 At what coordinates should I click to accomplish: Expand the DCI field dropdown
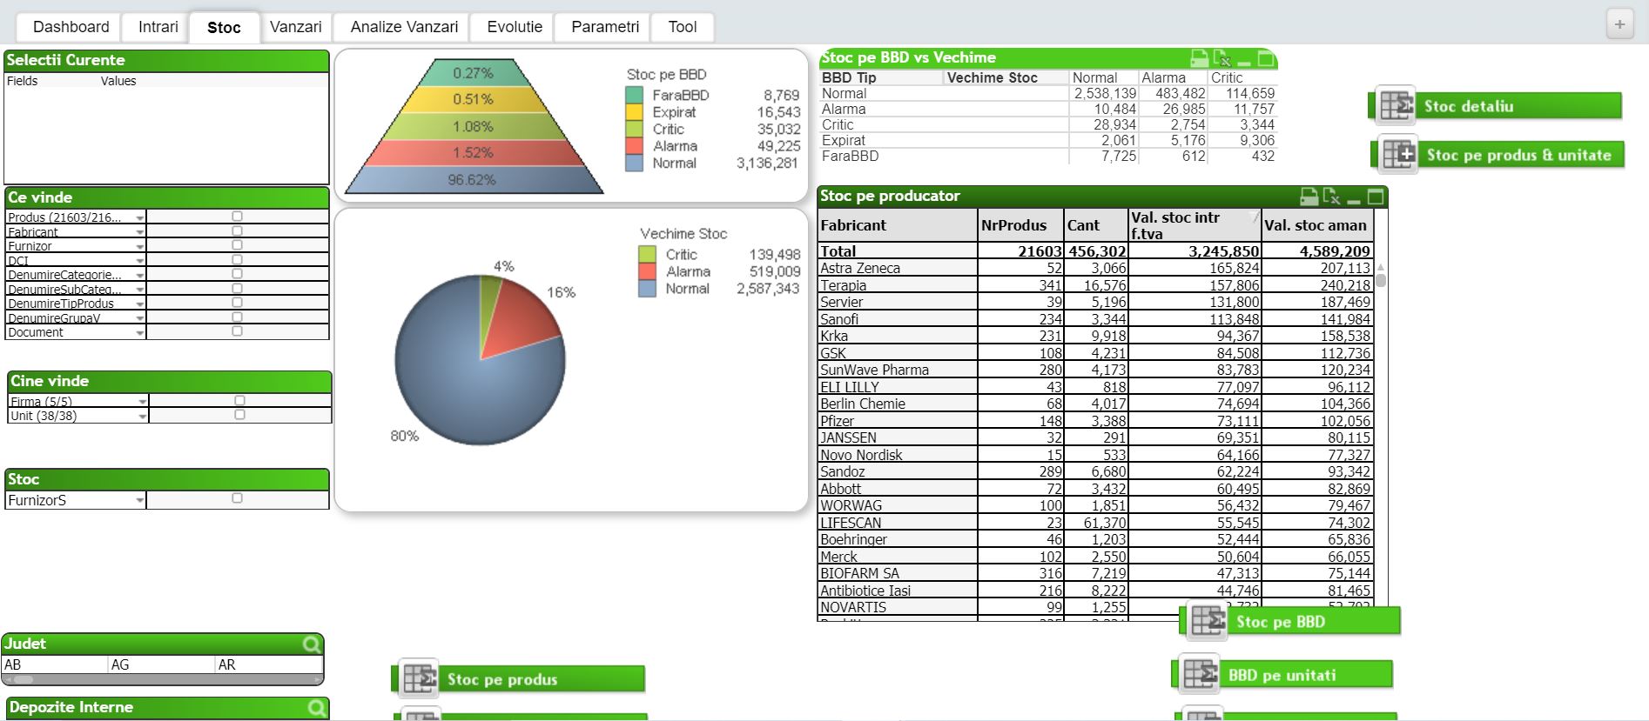click(x=139, y=261)
